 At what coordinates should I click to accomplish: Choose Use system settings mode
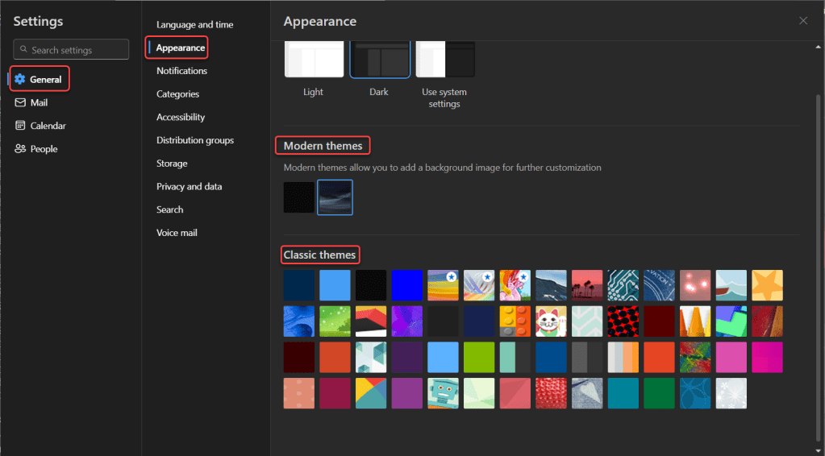[445, 60]
